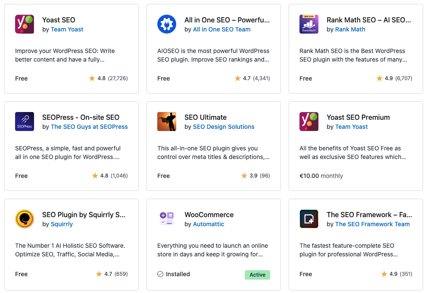Open the Rank Math author link
Viewport: 427px width, 293px height.
350,29
